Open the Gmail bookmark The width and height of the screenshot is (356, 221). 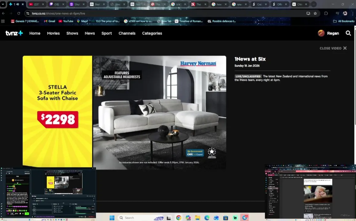point(50,21)
